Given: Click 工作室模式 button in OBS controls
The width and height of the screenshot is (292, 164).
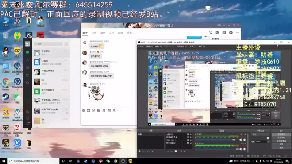Looking at the screenshot, I should (281, 141).
